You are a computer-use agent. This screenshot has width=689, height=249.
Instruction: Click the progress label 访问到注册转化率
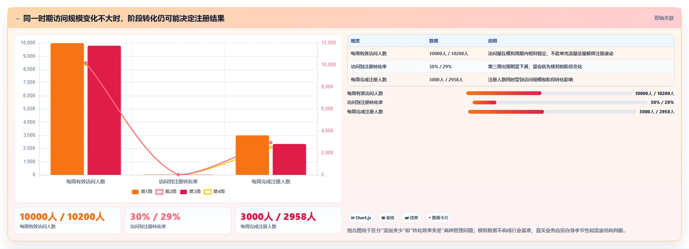[x=365, y=103]
